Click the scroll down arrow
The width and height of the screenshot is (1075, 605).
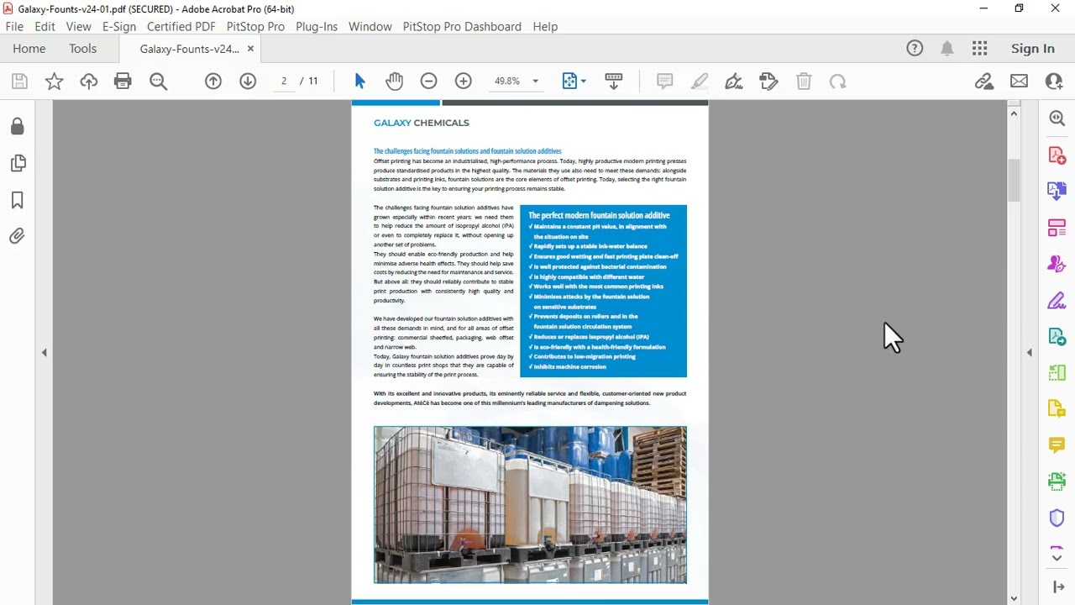pos(1014,598)
